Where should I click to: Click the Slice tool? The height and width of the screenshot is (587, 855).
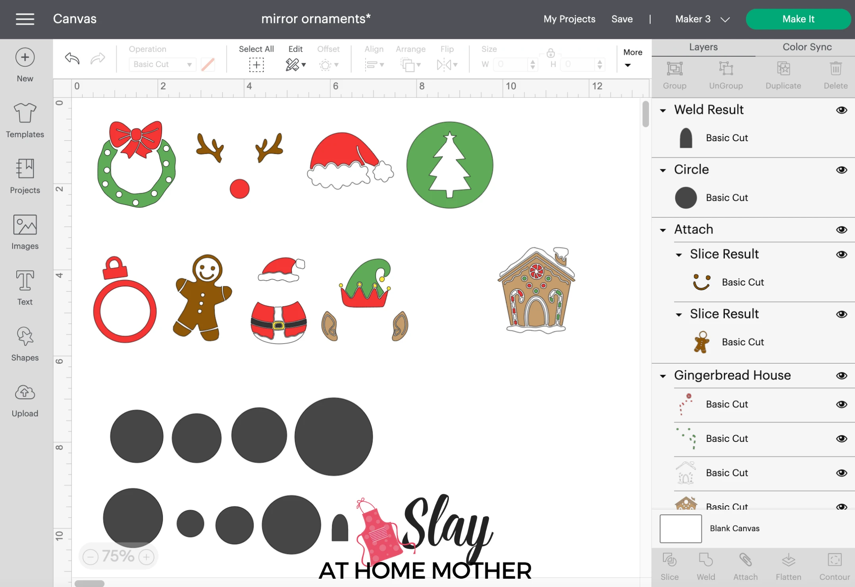[670, 567]
